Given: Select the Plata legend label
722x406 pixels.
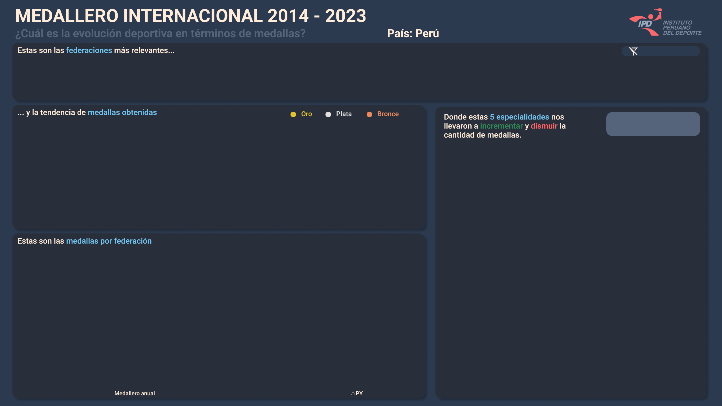Looking at the screenshot, I should point(344,114).
